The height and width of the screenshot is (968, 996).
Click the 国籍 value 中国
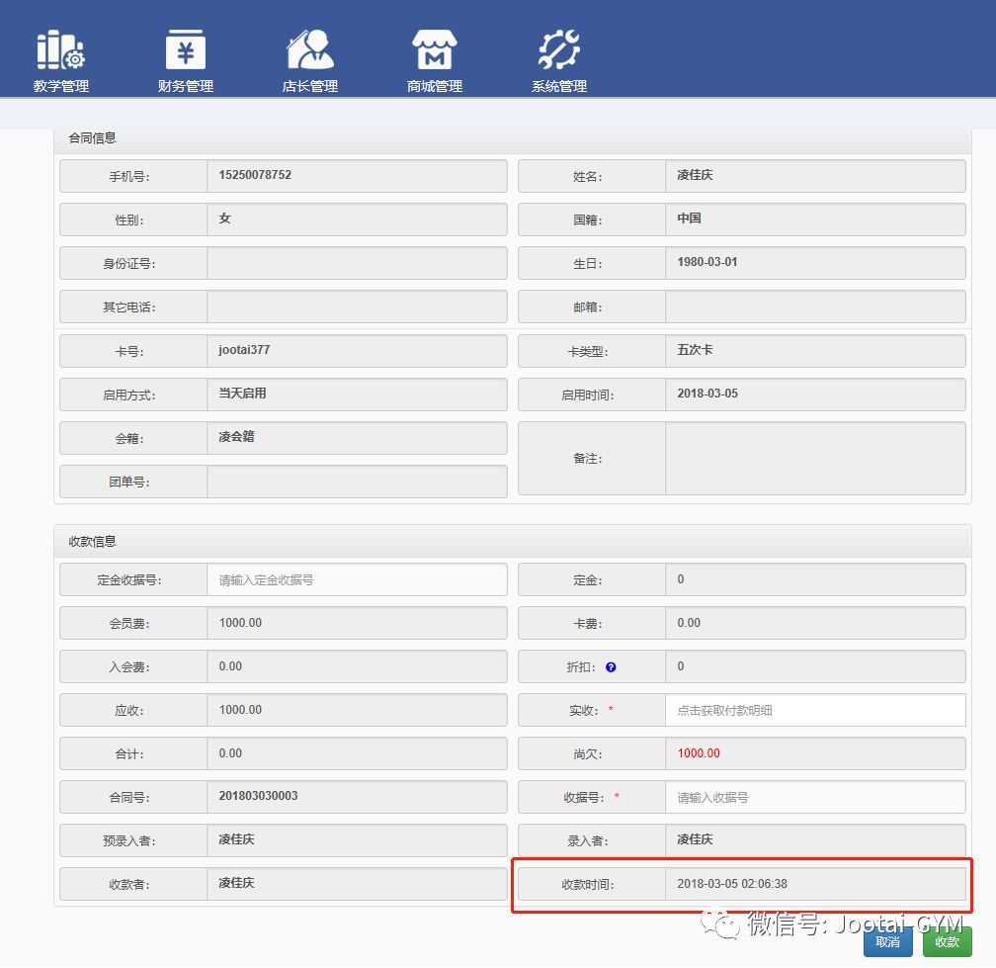[690, 219]
